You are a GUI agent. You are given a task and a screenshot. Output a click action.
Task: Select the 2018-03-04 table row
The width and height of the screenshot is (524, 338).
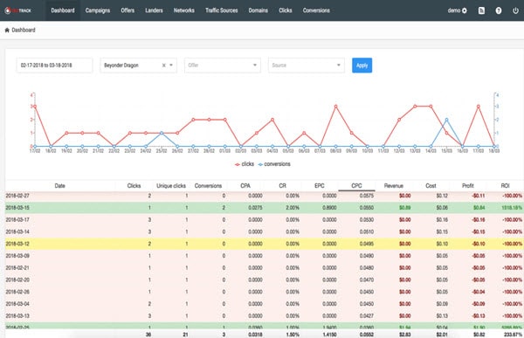coord(264,304)
